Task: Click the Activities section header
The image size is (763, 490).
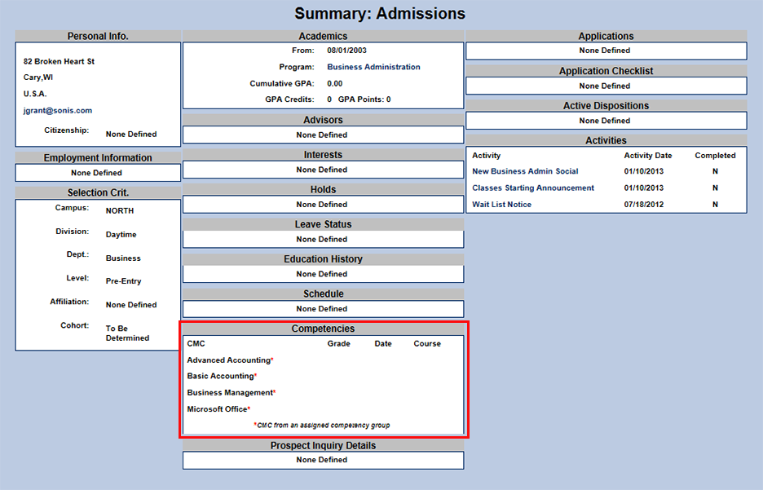Action: [x=606, y=140]
